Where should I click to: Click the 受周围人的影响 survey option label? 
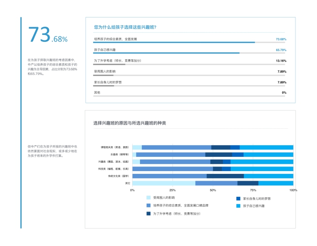point(105,71)
